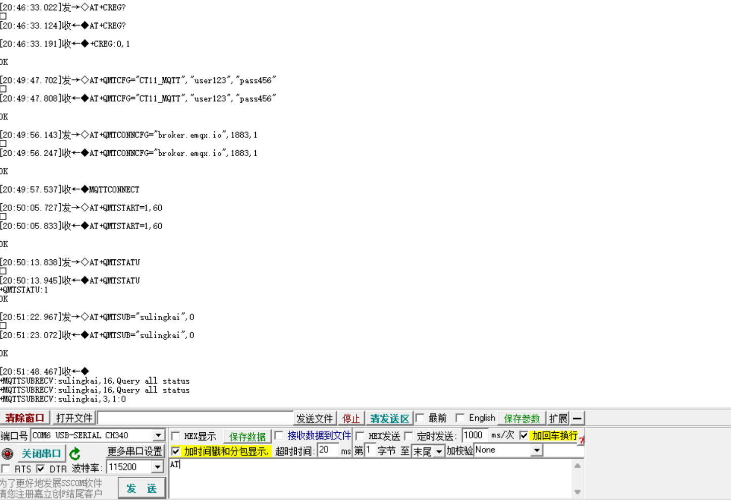Click the 发送 send button
This screenshot has width=731, height=500.
pyautogui.click(x=142, y=488)
